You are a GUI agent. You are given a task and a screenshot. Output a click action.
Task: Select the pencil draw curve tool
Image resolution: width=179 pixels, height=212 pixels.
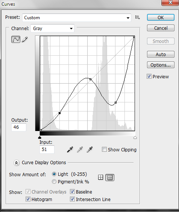[25, 39]
